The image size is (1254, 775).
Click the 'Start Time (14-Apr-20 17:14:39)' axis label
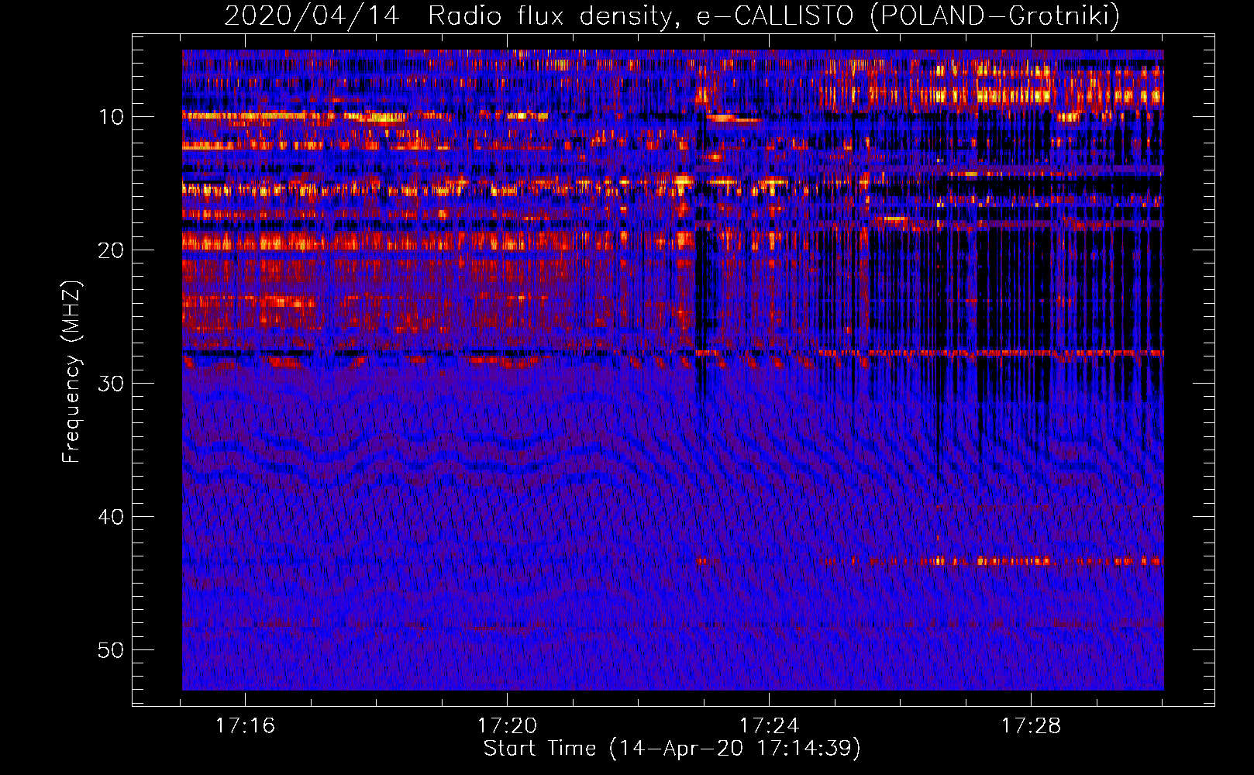(x=672, y=749)
